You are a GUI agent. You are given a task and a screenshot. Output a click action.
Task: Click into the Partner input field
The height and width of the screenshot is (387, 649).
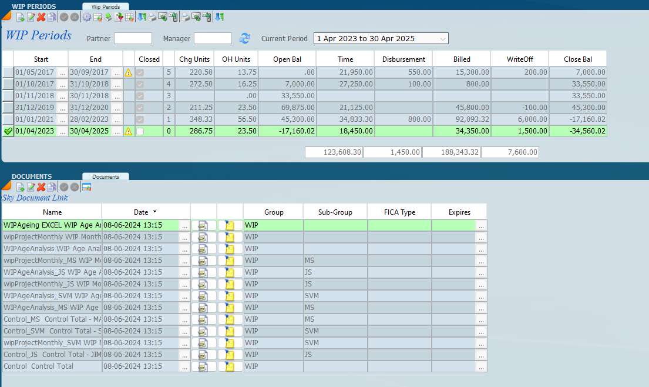[133, 39]
